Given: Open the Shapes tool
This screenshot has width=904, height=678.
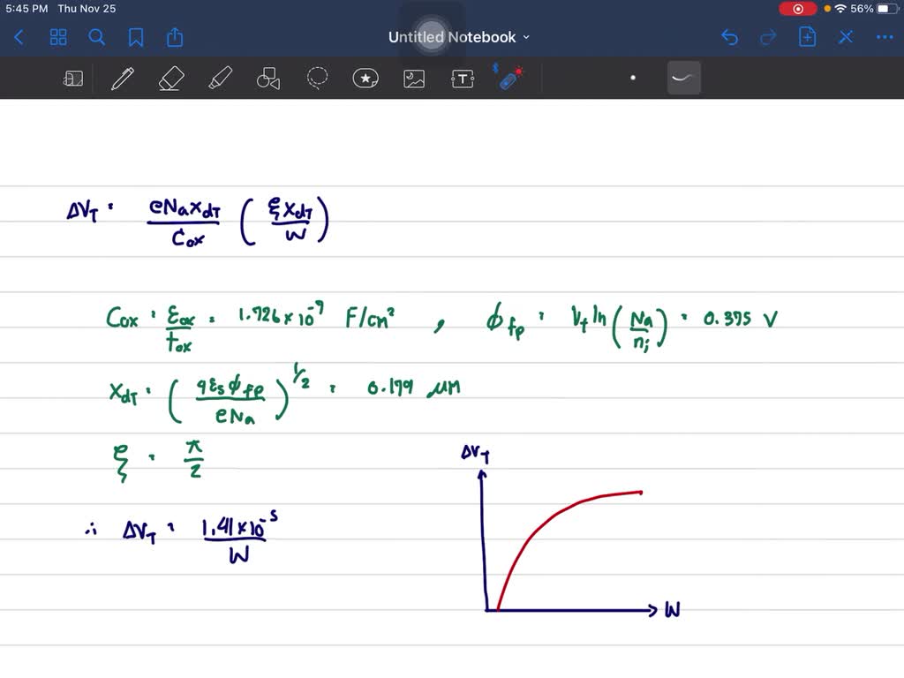Looking at the screenshot, I should (267, 78).
